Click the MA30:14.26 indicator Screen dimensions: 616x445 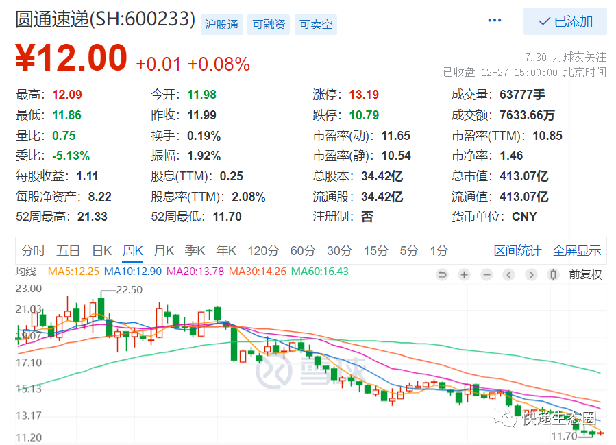click(x=258, y=272)
